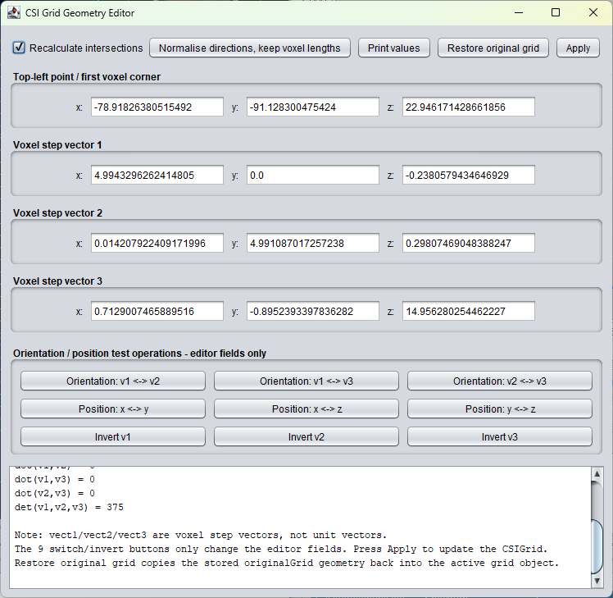Click the 'Restore original grid copies' log line

click(287, 563)
